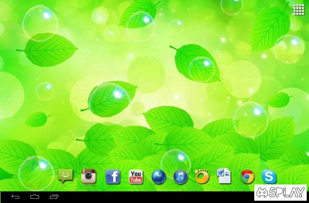Click the 5Play watermark logo
309x203 pixels.
(280, 193)
